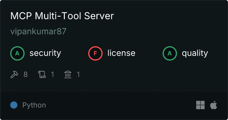This screenshot has height=120, width=228.
Task: Click the Apple platform icon
Action: 213,105
